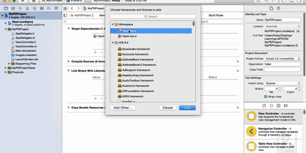Screen dimensions: 306x153
Task: Expand libpd.xcodeproj in navigator
Action: (x=6, y=23)
